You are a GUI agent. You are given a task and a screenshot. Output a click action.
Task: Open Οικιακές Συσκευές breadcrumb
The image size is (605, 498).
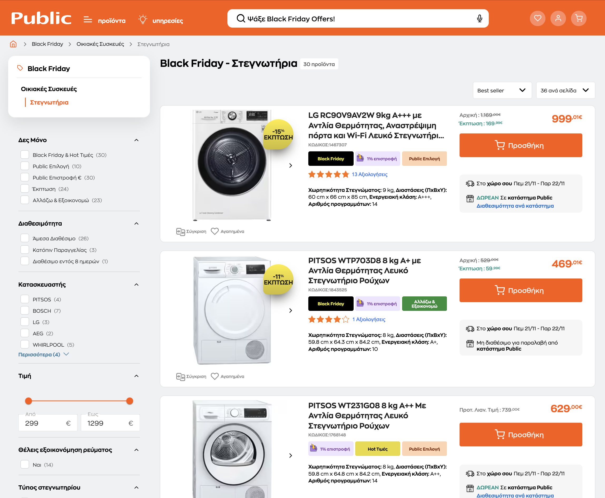pyautogui.click(x=100, y=44)
